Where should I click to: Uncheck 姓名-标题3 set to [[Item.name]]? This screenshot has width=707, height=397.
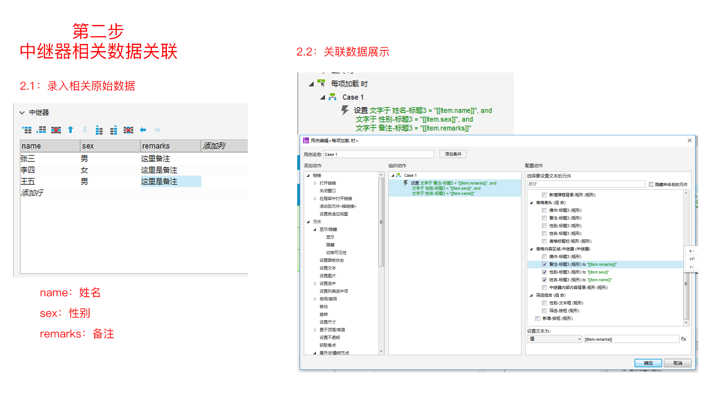544,280
